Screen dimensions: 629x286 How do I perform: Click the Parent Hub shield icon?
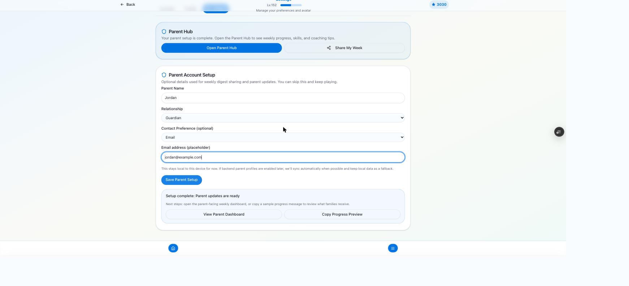164,32
